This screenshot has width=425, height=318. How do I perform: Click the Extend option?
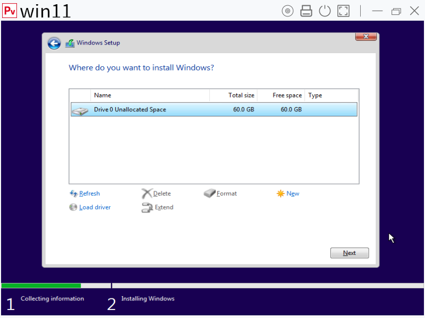164,207
